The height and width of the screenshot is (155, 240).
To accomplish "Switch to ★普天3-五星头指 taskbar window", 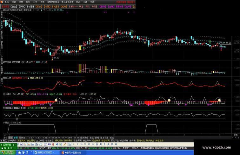I will click(x=73, y=152).
